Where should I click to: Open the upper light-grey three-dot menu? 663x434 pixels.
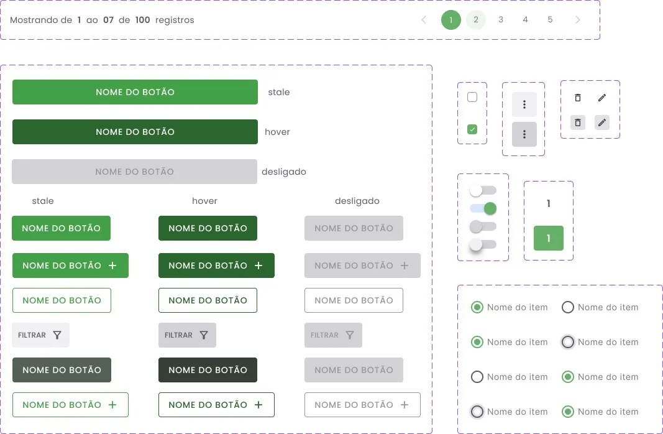[x=524, y=104]
